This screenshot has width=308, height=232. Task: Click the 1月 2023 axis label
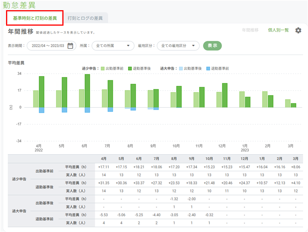coord(245,148)
